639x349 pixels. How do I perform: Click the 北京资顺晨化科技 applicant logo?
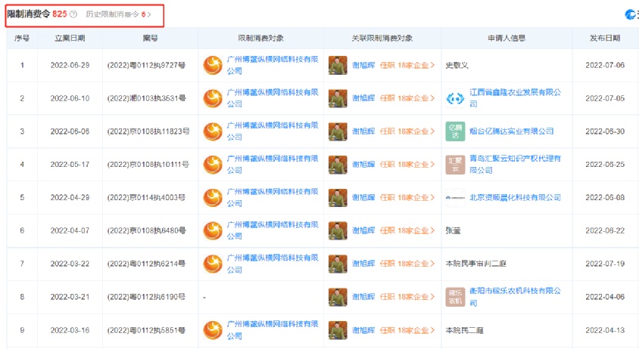(x=455, y=197)
